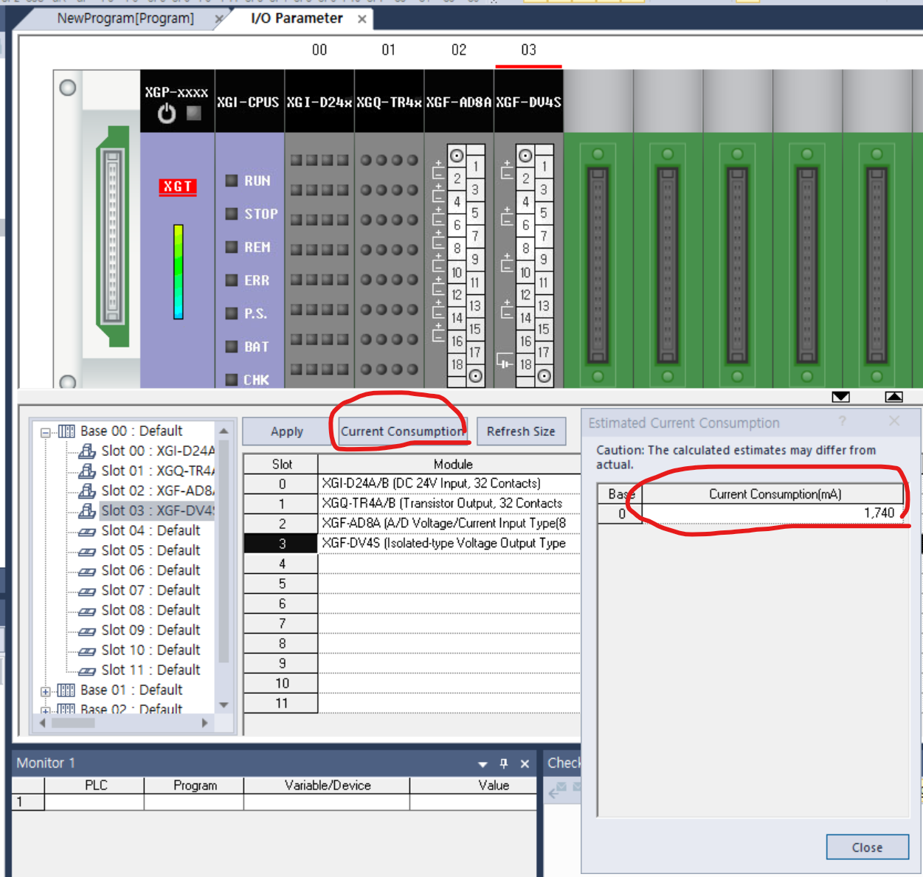Viewport: 923px width, 877px height.
Task: Open the Monitor 1 panel dropdown arrow
Action: tap(483, 764)
